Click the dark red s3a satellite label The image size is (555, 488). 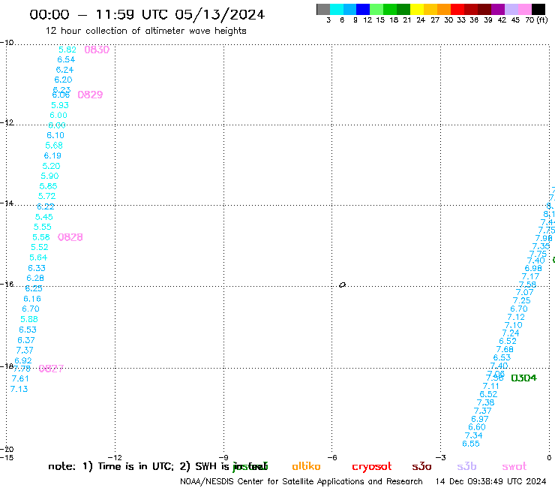tap(421, 466)
